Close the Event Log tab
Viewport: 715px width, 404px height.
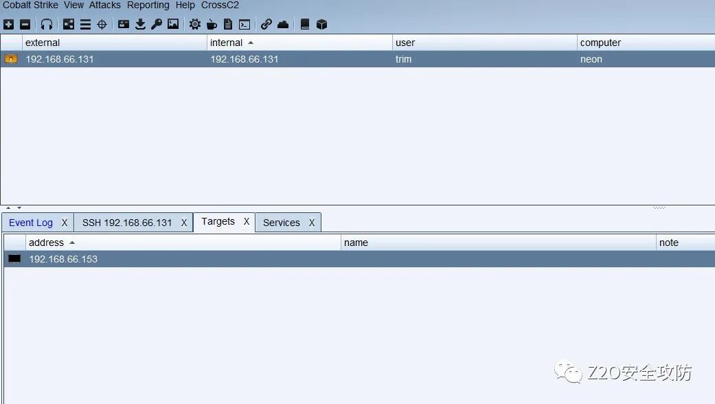(x=65, y=223)
